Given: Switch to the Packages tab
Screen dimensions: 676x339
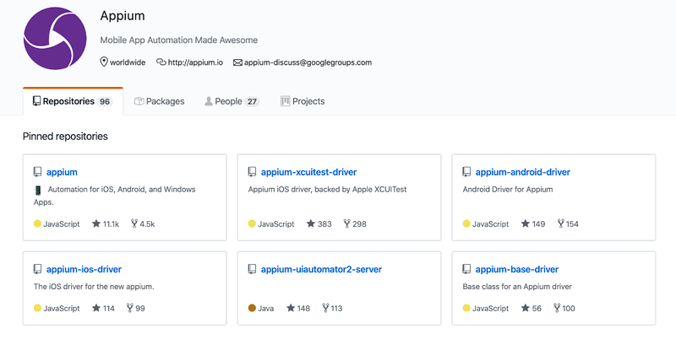Looking at the screenshot, I should click(x=159, y=101).
